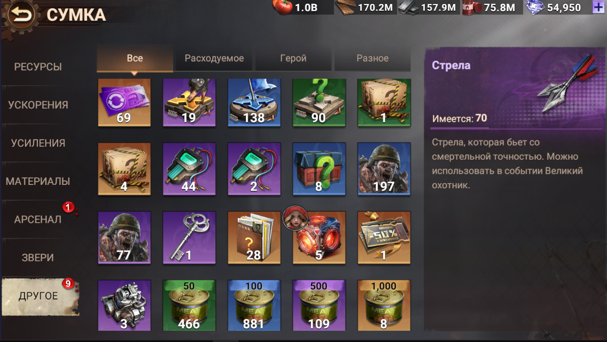Open the УСКОРЕНИЯ category
Viewport: 607px width, 342px height.
pos(38,105)
